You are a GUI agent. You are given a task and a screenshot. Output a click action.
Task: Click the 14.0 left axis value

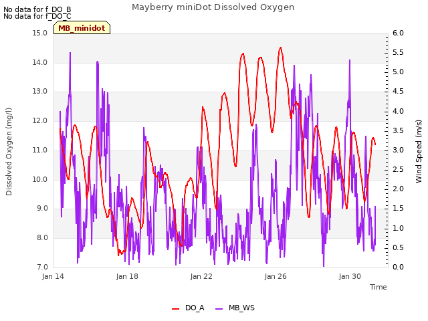40,62
